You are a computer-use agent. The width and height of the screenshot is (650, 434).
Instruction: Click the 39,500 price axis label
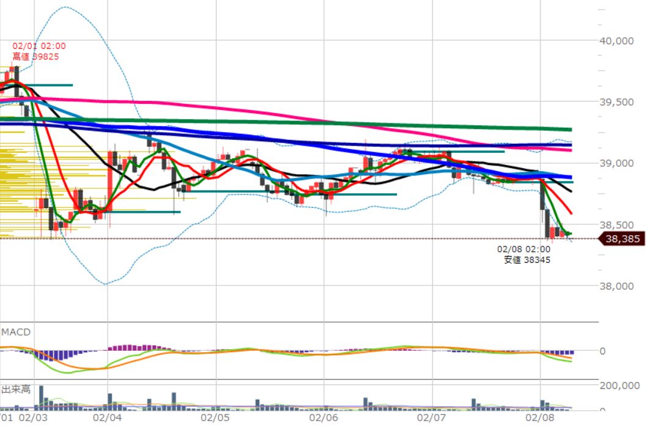pyautogui.click(x=616, y=102)
